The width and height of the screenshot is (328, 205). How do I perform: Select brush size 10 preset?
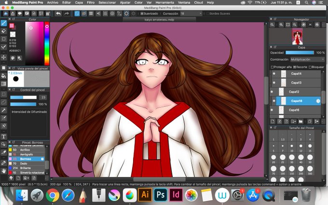[x=292, y=148]
